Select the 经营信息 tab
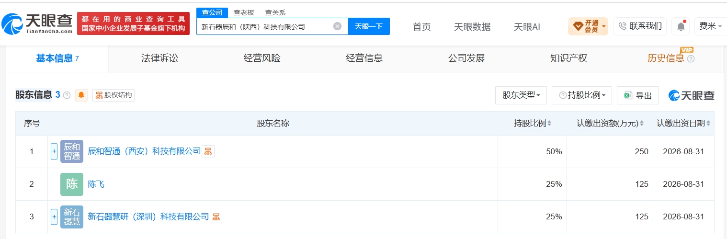This screenshot has height=239, width=727. [364, 58]
